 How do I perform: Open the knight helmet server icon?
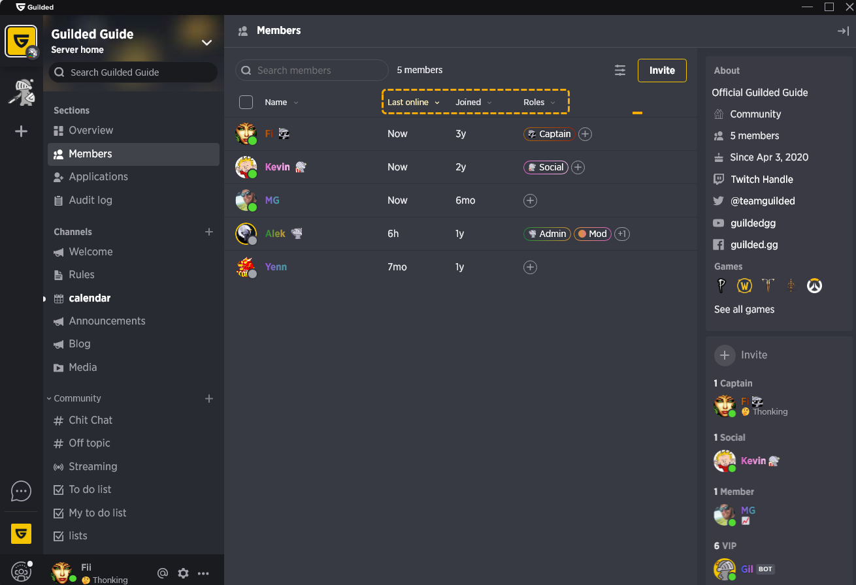pos(21,91)
